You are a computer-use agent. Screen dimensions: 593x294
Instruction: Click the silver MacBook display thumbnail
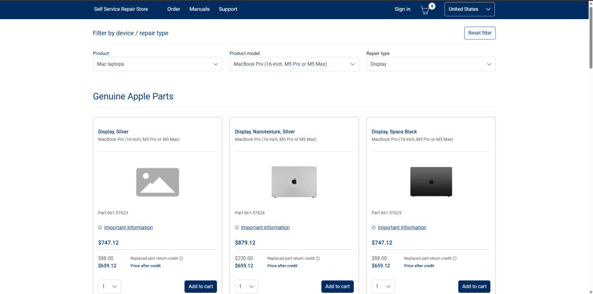294,182
